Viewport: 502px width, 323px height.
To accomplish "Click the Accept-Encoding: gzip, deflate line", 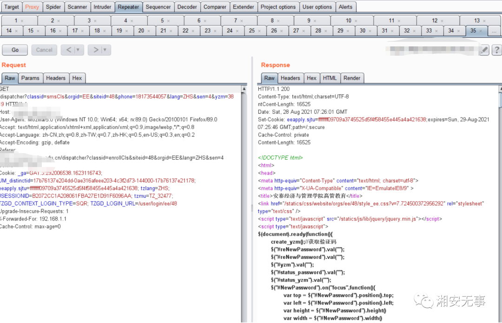I will click(35, 142).
